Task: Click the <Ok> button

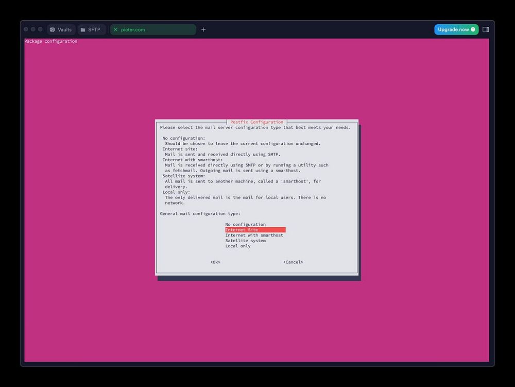Action: click(x=215, y=262)
